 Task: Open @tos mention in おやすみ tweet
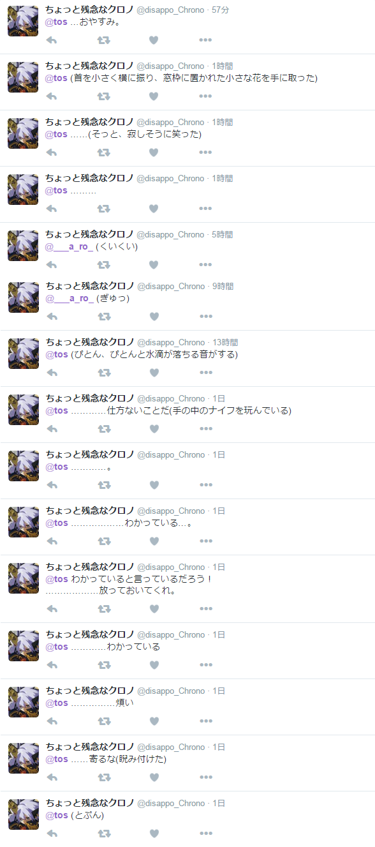[56, 22]
